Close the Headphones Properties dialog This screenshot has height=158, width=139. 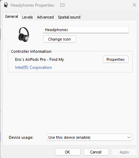click(x=134, y=5)
